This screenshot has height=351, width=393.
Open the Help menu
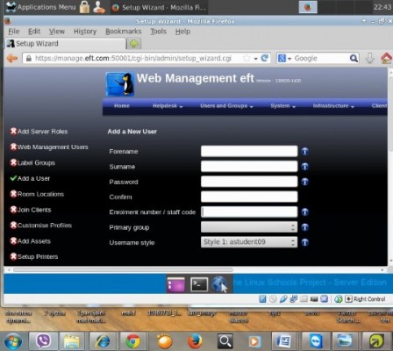click(182, 32)
